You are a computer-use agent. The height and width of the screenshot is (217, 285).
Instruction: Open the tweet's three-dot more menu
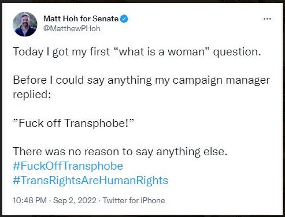point(267,19)
